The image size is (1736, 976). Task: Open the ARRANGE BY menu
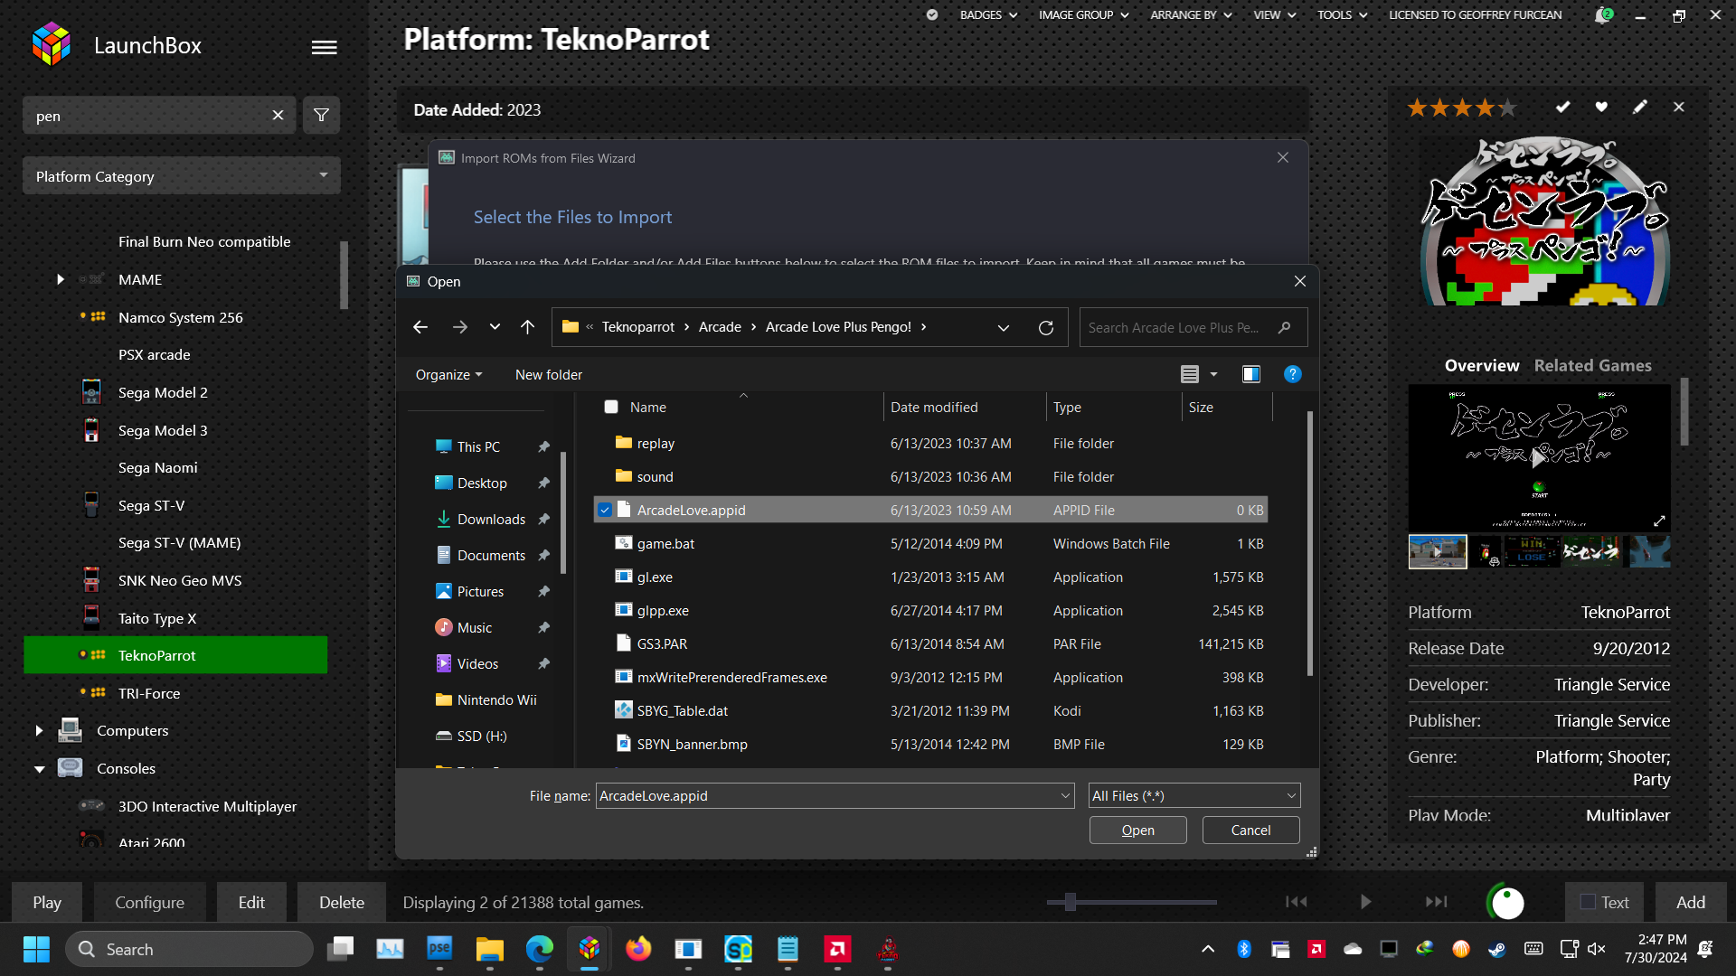1191,14
